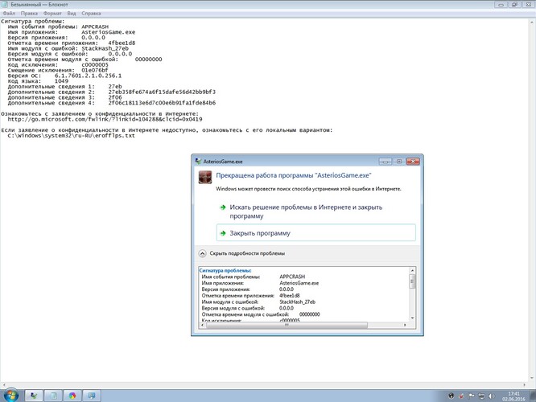
Task: Click left arrow of details horizontal scrollbar
Action: point(202,325)
